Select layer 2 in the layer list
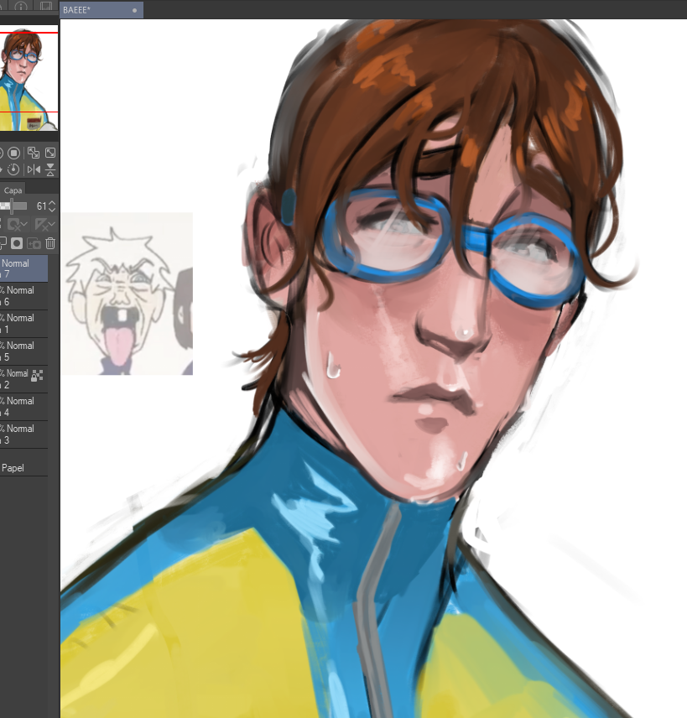This screenshot has height=718, width=687. pyautogui.click(x=23, y=378)
